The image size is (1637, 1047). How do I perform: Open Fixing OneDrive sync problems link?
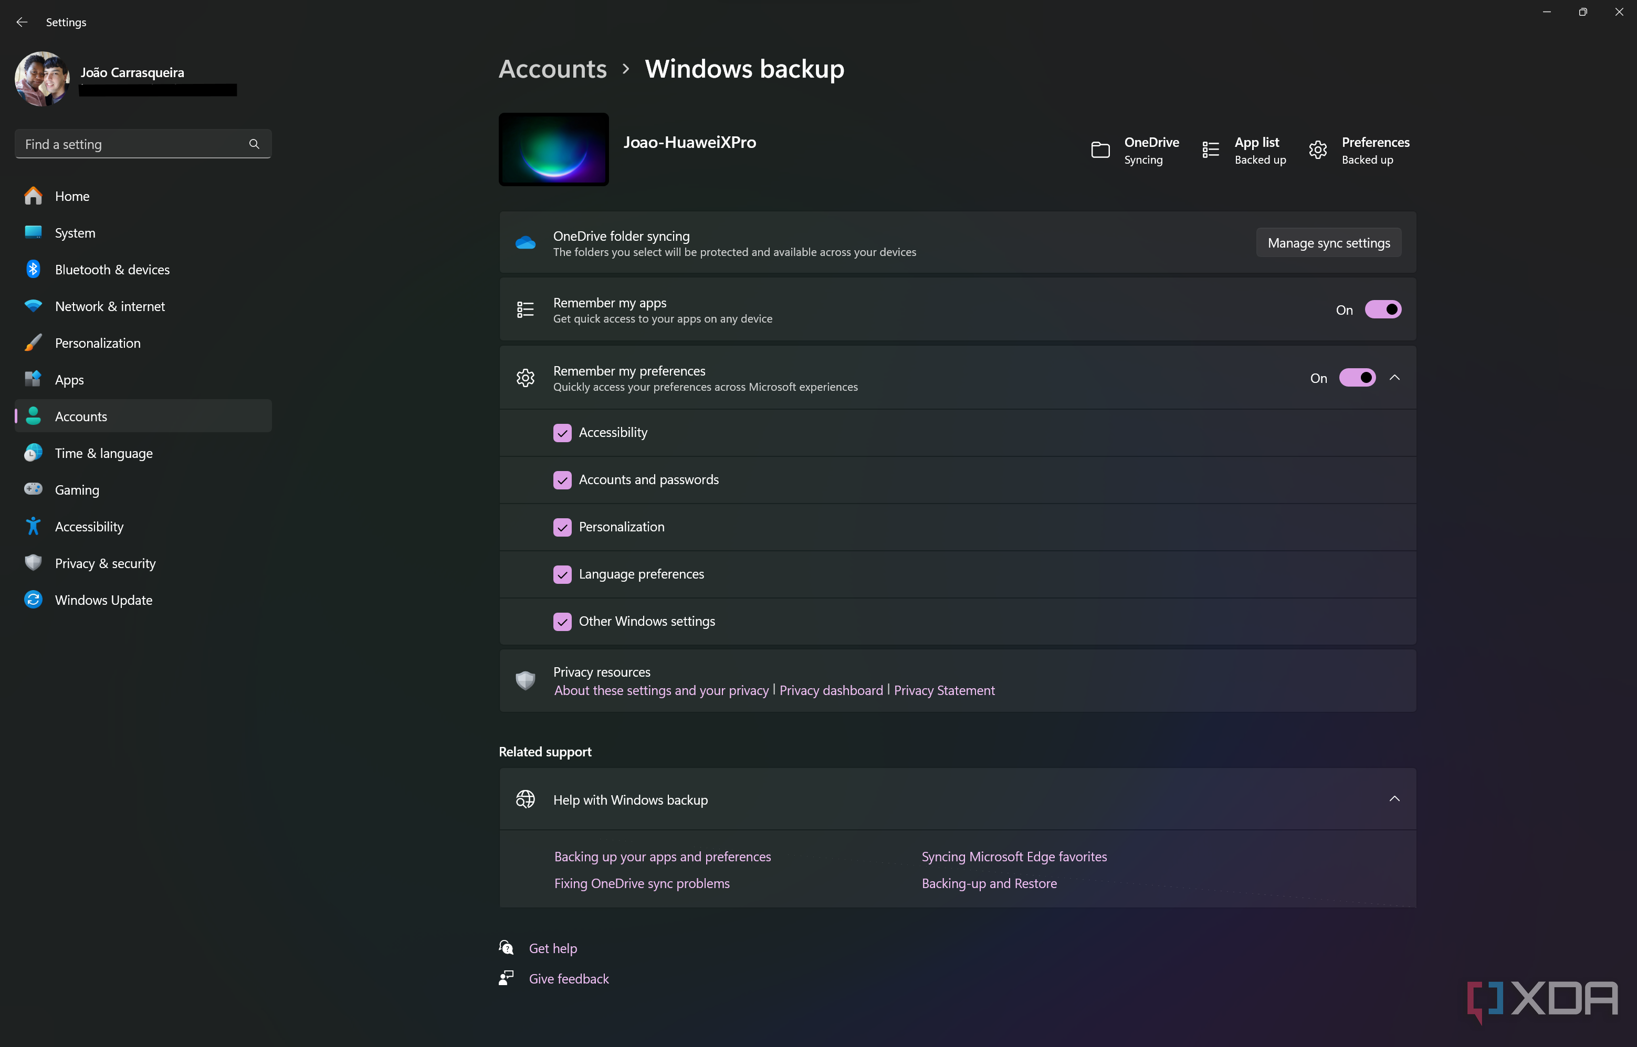(642, 883)
